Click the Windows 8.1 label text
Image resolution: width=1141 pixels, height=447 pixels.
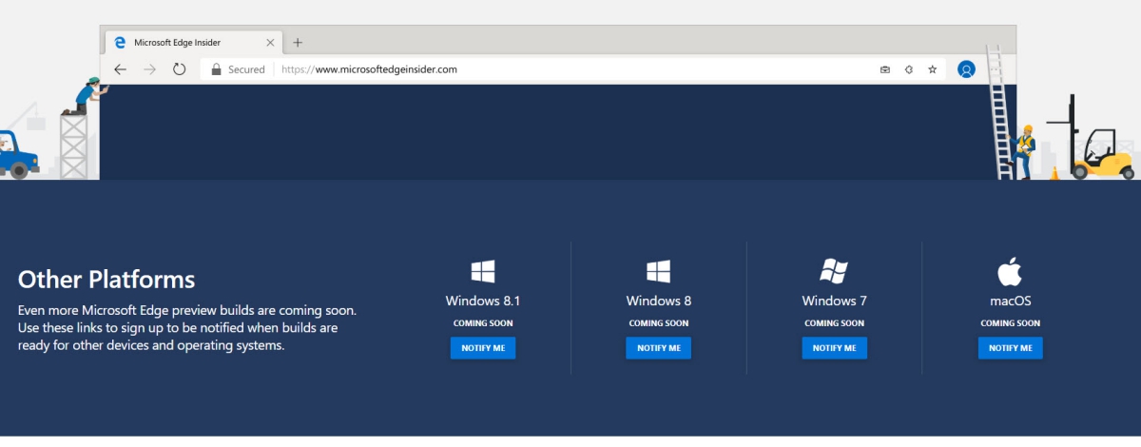pos(483,301)
